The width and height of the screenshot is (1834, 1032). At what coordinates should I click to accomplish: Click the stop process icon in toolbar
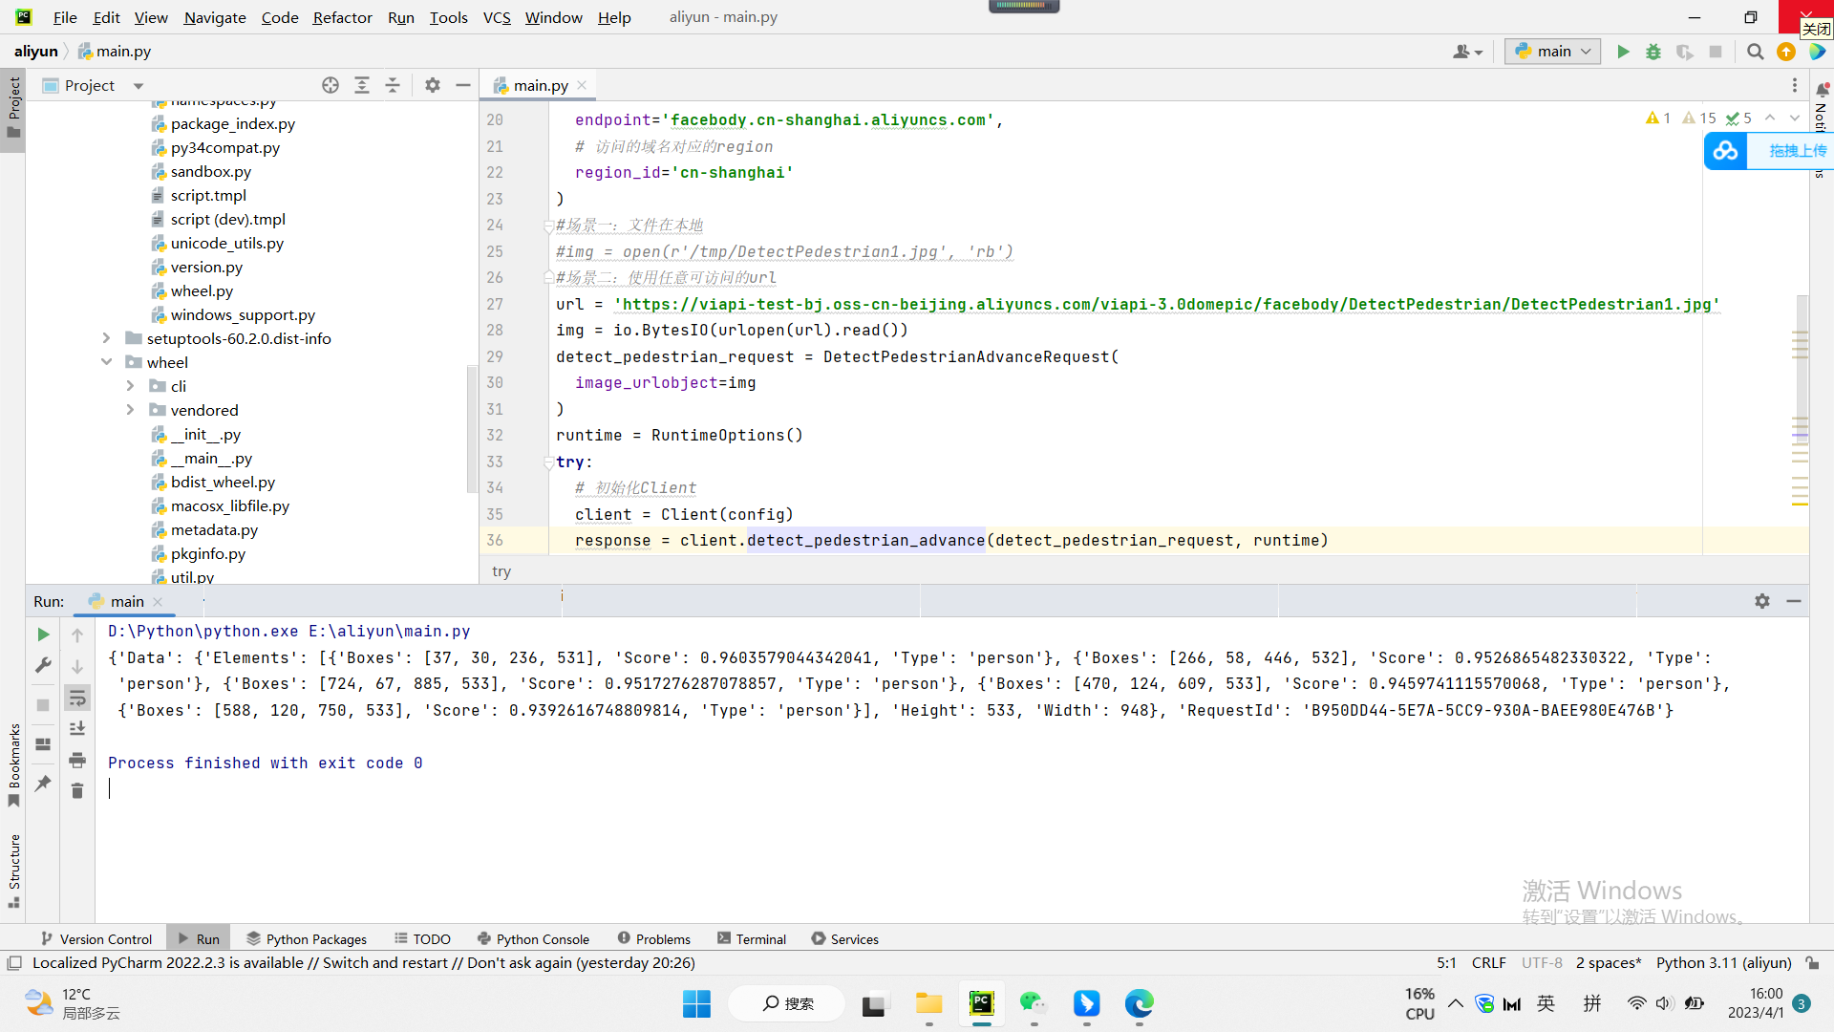tap(1716, 52)
